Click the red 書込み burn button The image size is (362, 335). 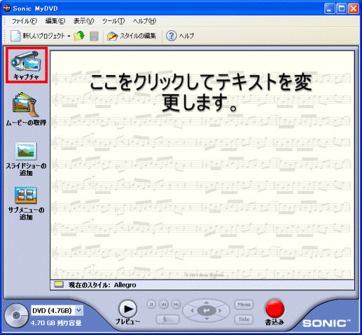click(x=275, y=309)
